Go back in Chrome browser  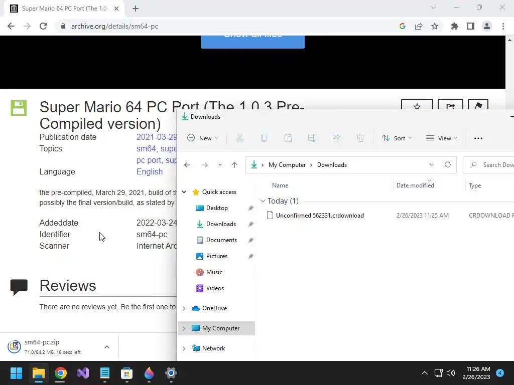[11, 26]
